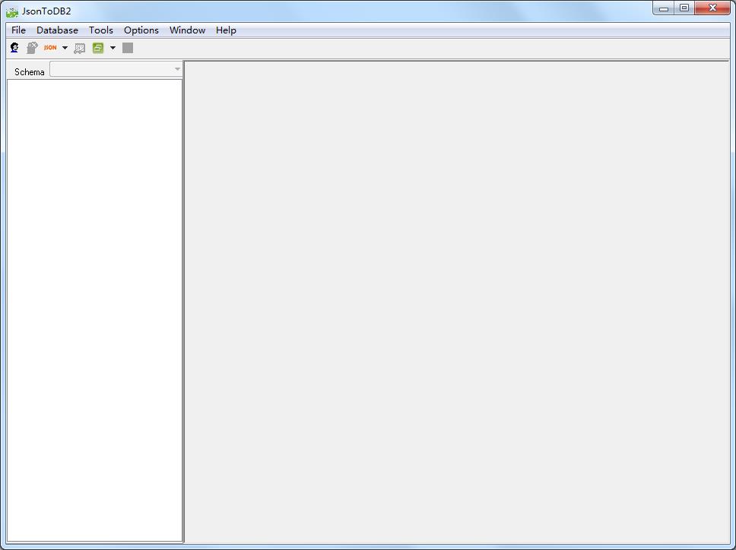Open the Options menu
This screenshot has width=736, height=550.
coord(141,30)
